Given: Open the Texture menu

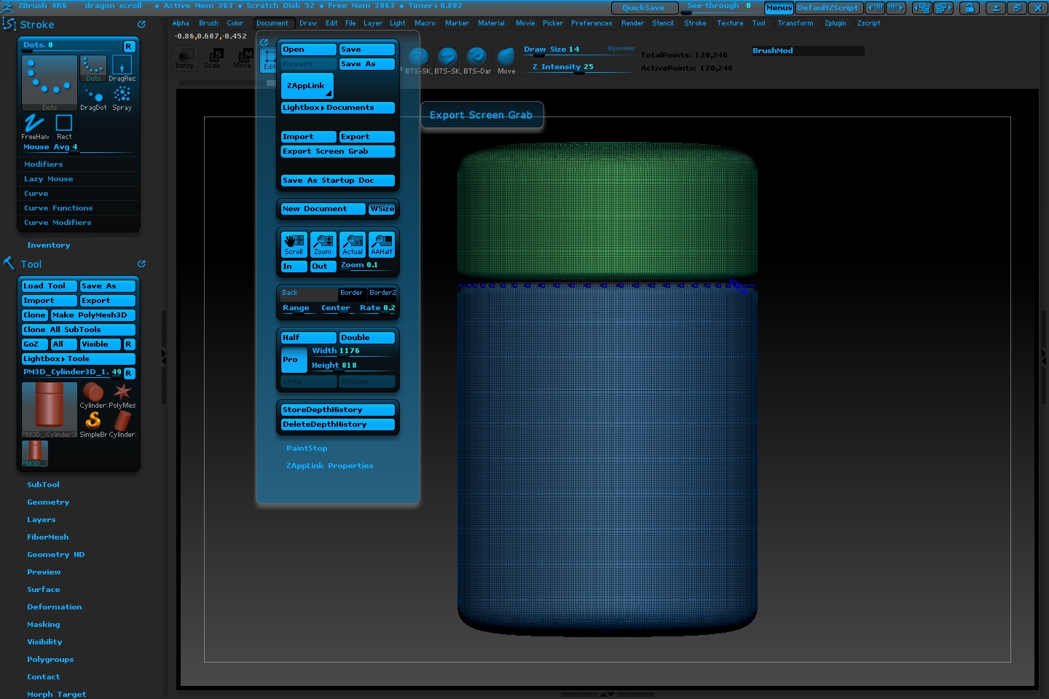Looking at the screenshot, I should 730,23.
